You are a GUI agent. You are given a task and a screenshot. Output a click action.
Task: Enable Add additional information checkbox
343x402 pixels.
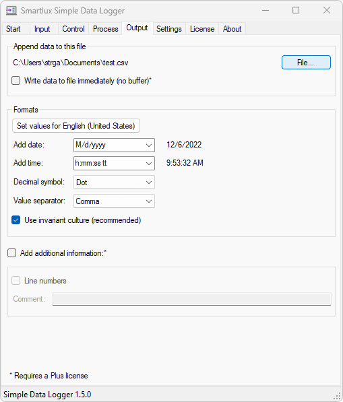click(12, 253)
